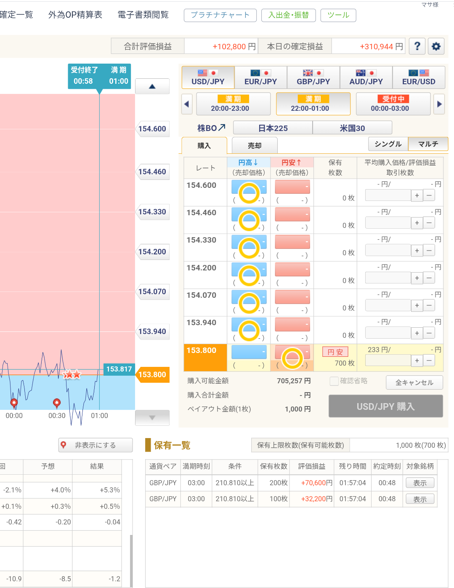This screenshot has height=588, width=454.
Task: Go to next expiry time slots
Action: click(x=439, y=104)
